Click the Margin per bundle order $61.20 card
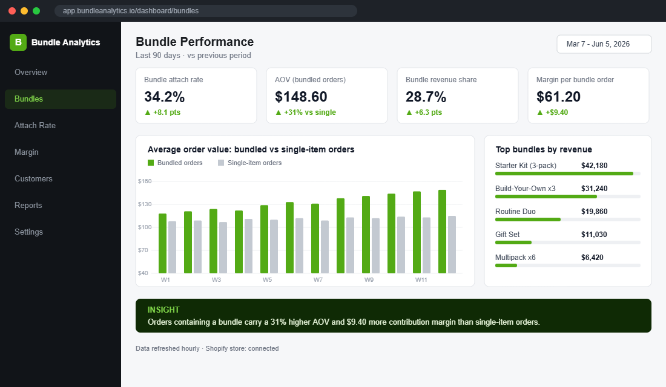 589,96
